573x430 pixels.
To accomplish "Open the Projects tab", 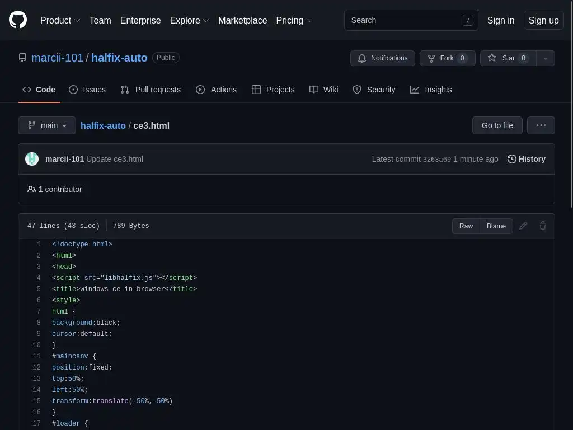I will coord(273,90).
